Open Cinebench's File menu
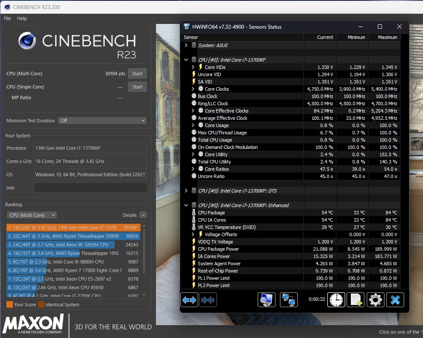Image resolution: width=423 pixels, height=338 pixels. pyautogui.click(x=7, y=18)
